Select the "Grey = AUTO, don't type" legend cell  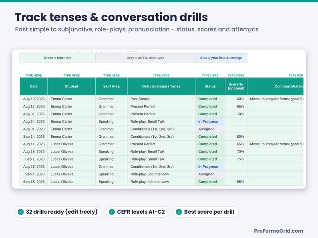(145, 58)
